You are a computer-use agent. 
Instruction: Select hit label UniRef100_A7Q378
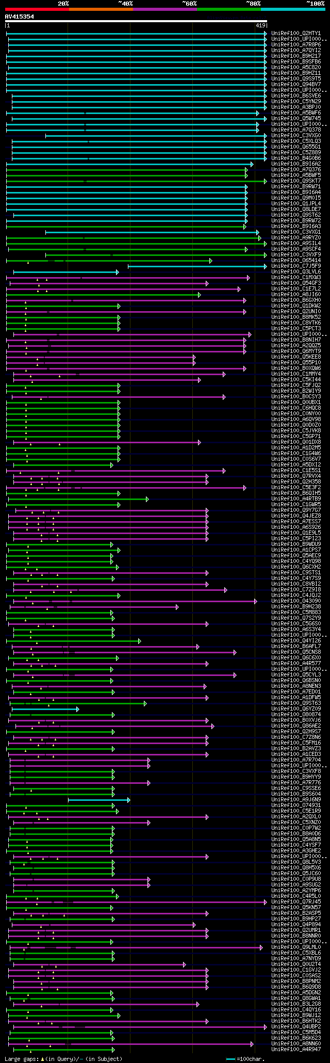coord(296,130)
